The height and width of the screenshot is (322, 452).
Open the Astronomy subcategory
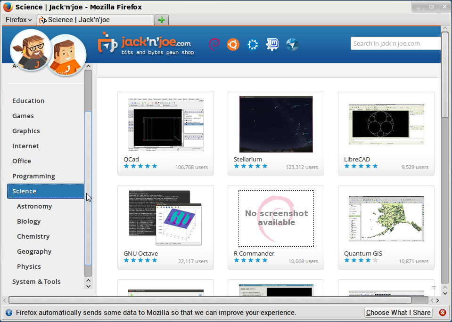click(35, 206)
